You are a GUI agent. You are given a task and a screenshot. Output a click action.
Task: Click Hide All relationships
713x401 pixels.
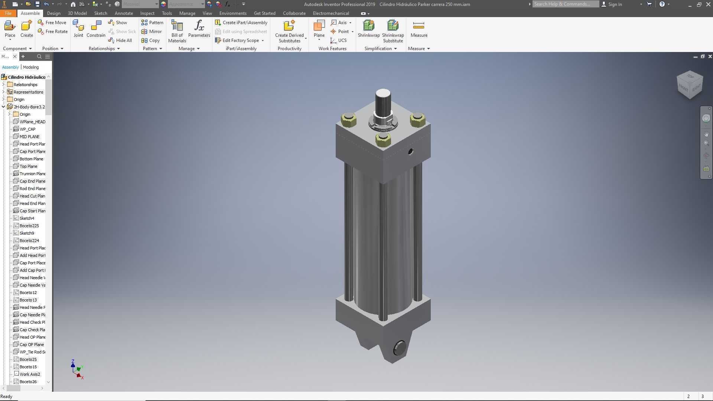pos(120,40)
